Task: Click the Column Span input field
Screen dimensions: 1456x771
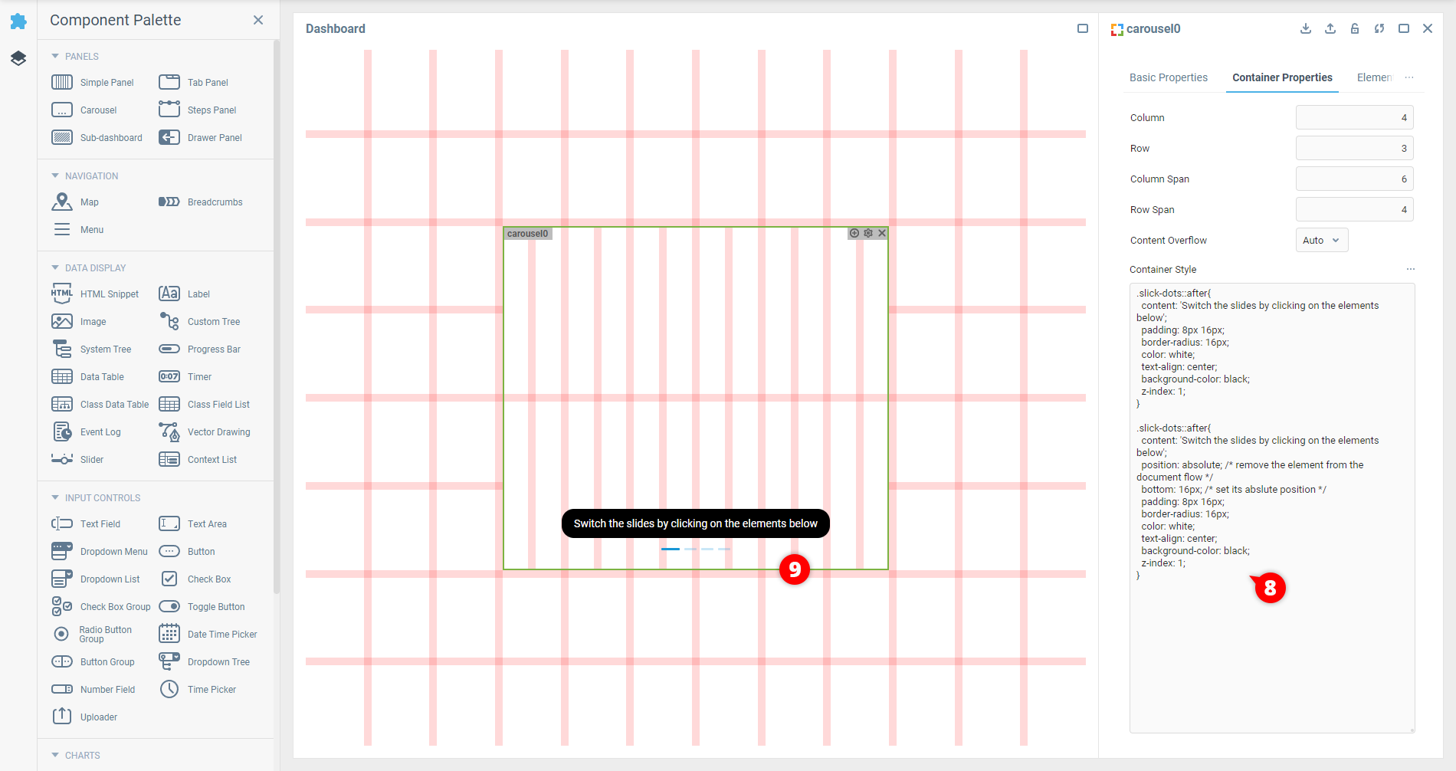Action: (x=1354, y=179)
